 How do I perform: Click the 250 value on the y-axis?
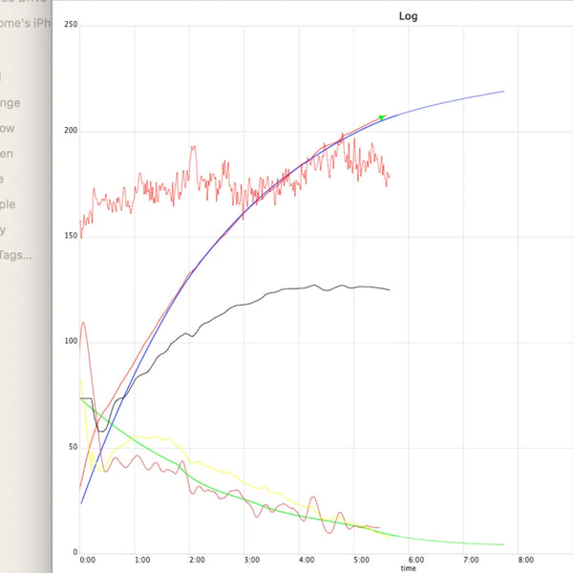pyautogui.click(x=70, y=25)
